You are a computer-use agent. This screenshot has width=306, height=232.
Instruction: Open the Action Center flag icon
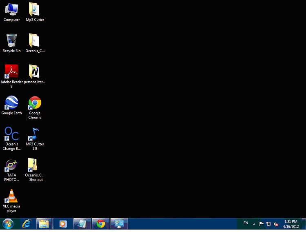(261, 224)
